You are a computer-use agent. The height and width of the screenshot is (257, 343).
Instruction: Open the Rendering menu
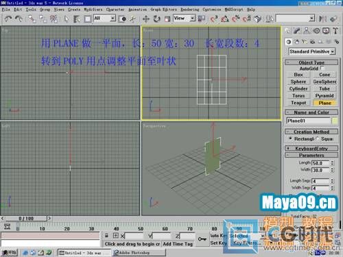(x=190, y=10)
